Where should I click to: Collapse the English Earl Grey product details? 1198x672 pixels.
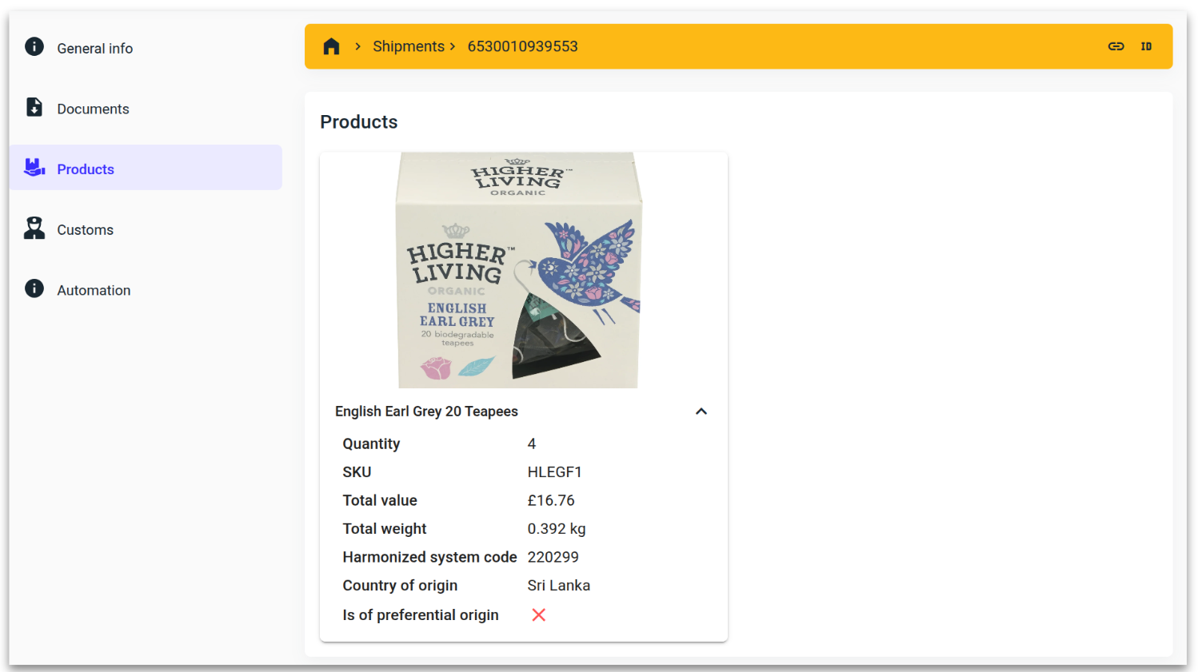point(701,412)
